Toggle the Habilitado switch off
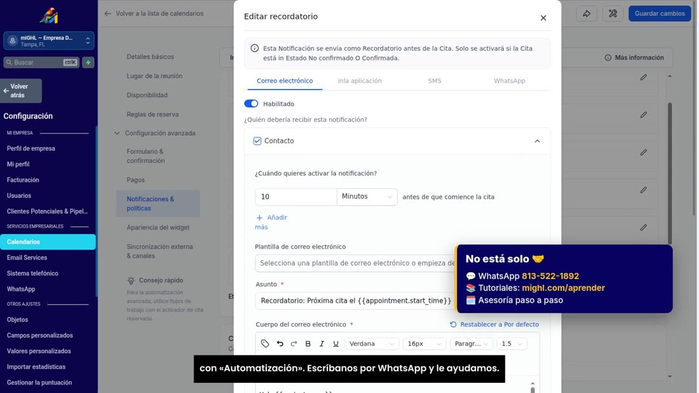 click(251, 104)
